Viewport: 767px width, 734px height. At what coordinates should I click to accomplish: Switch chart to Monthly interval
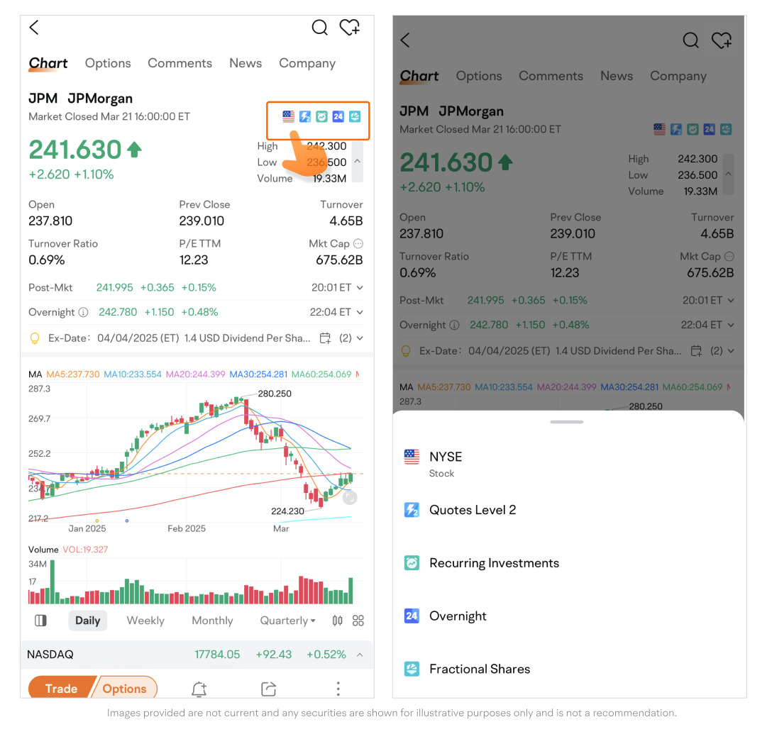pyautogui.click(x=212, y=621)
